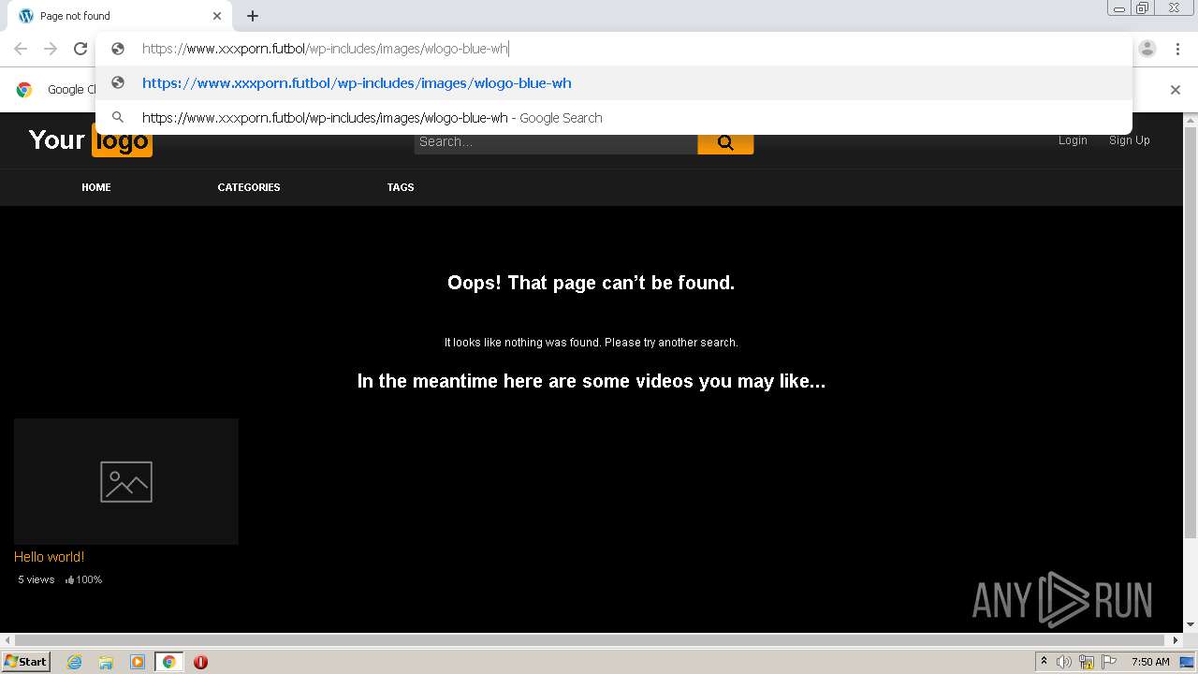1198x674 pixels.
Task: Click the 100% thumbs-up rating
Action: (84, 579)
